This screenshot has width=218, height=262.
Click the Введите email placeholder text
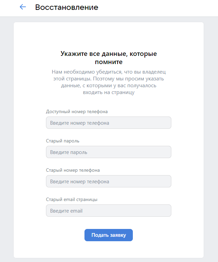(66, 211)
